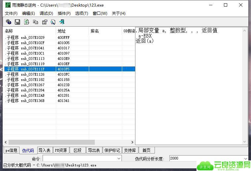Click the 名称 column header
This screenshot has width=251, height=171.
point(29,31)
